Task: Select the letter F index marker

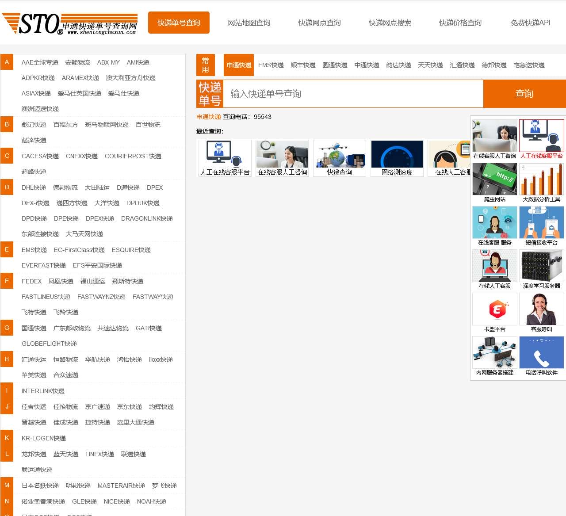Action: (x=7, y=281)
